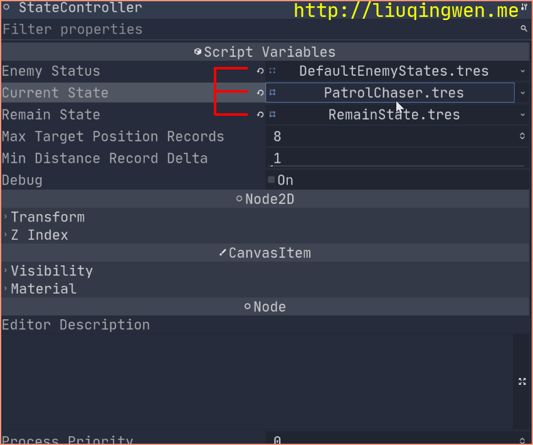Adjust the Min Distance Record Delta slider
The height and width of the screenshot is (445, 533).
[397, 166]
